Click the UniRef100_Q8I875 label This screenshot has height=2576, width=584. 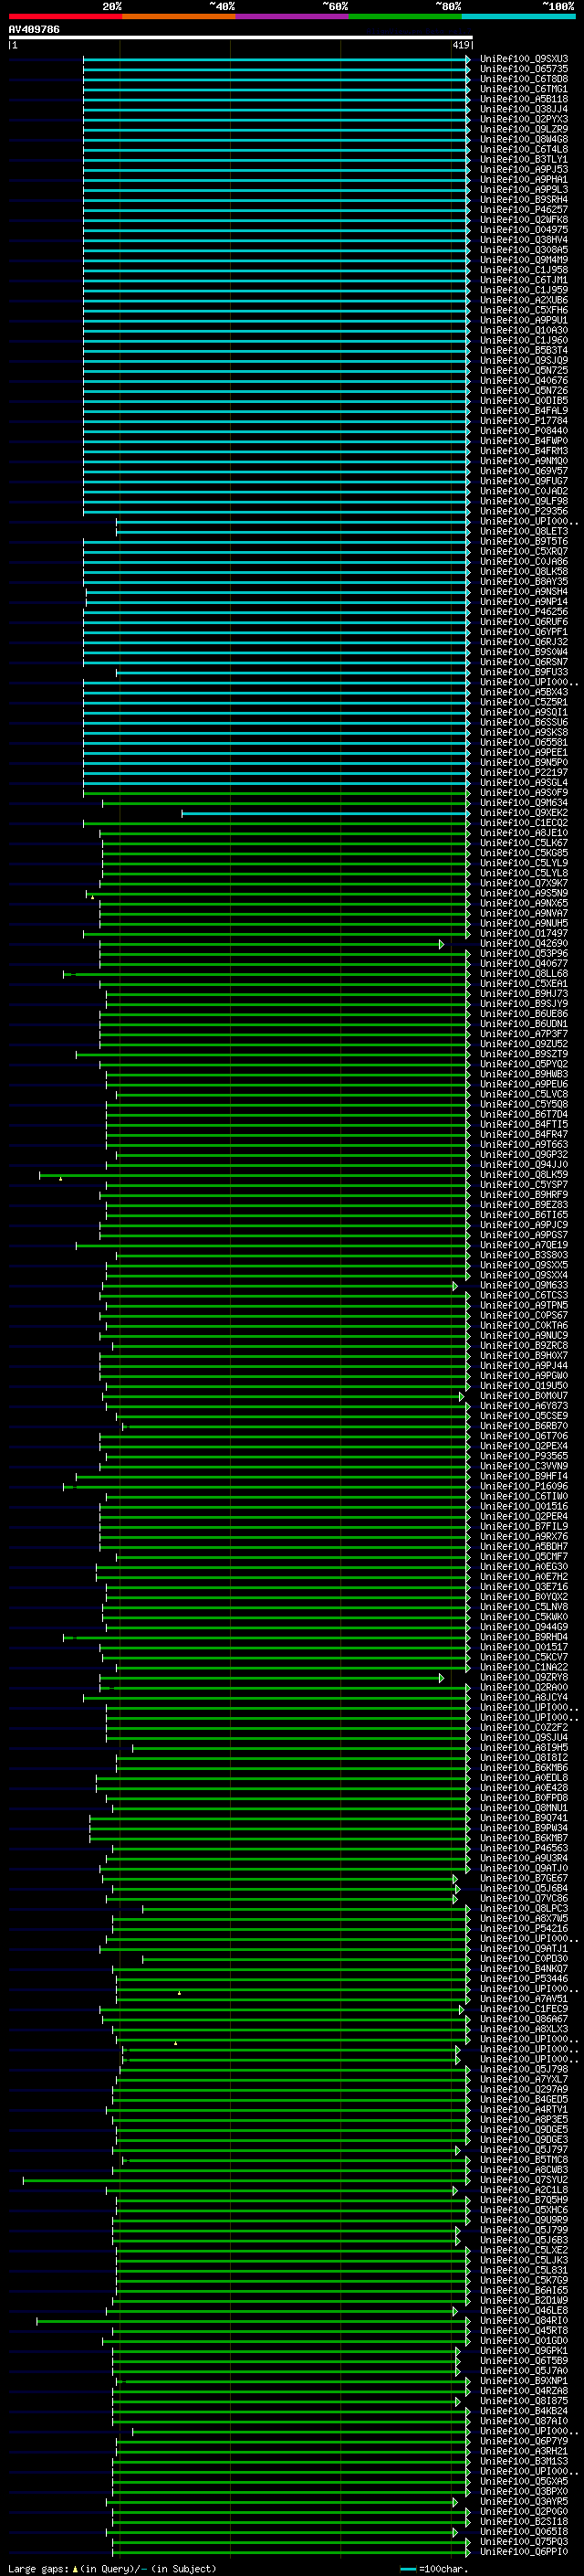(x=524, y=2400)
